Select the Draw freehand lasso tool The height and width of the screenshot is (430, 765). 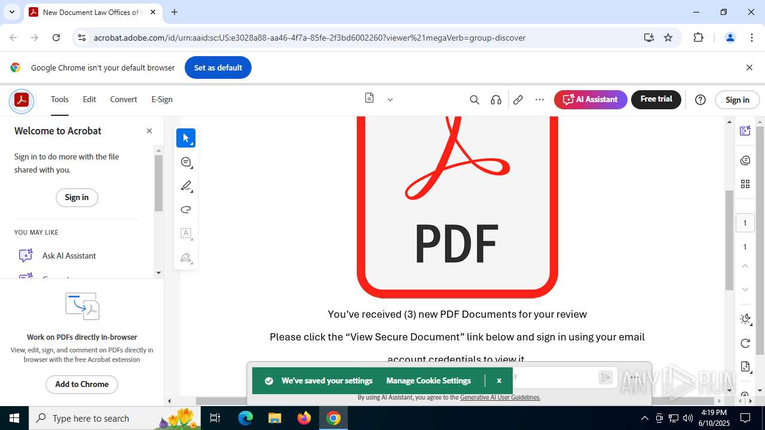(186, 210)
